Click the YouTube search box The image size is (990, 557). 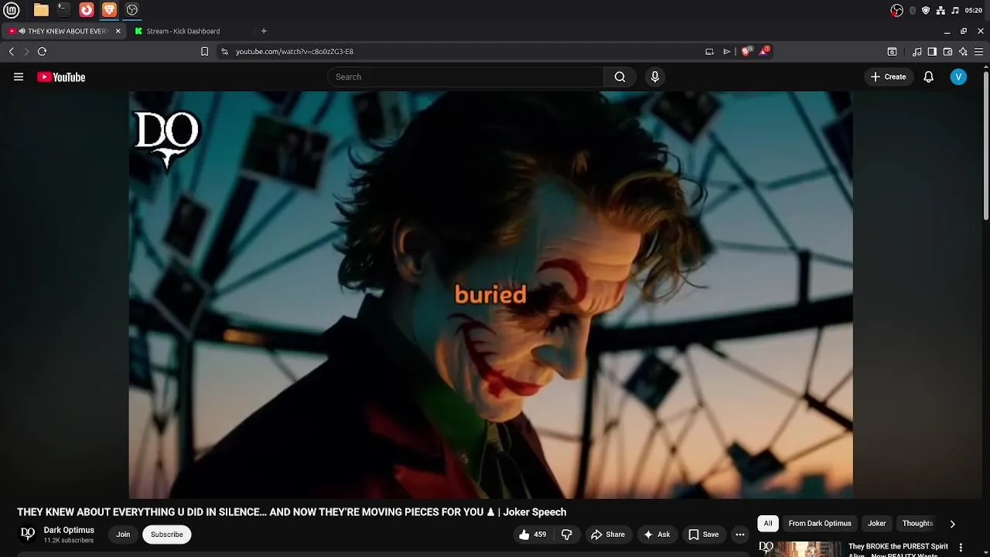pyautogui.click(x=465, y=77)
